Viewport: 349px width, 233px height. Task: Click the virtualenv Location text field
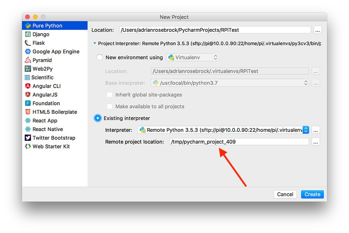click(x=230, y=71)
